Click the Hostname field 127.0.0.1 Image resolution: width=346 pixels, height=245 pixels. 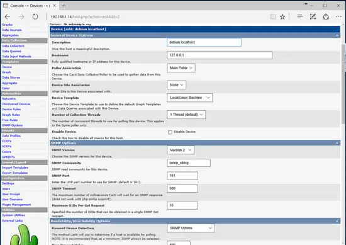(x=220, y=55)
